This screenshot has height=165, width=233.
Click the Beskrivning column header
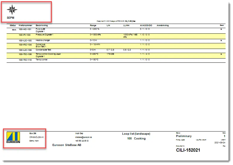(42, 26)
